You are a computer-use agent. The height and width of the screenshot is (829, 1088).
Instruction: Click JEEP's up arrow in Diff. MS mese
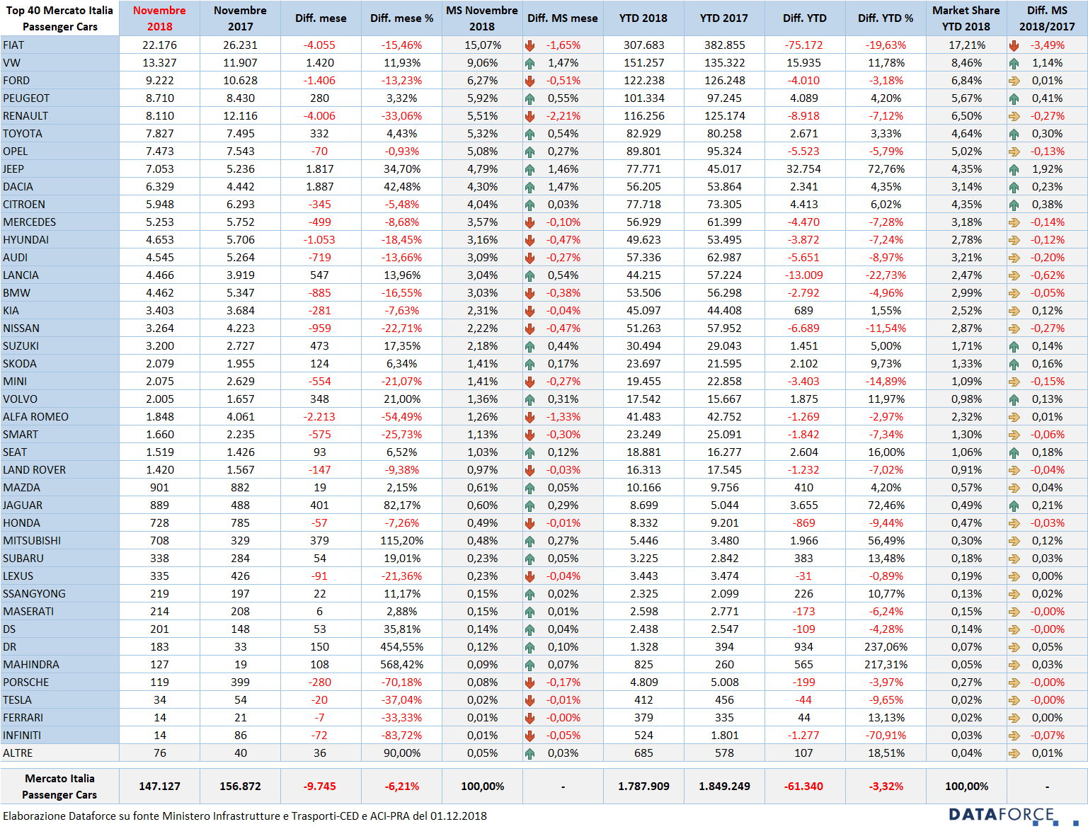coord(529,169)
